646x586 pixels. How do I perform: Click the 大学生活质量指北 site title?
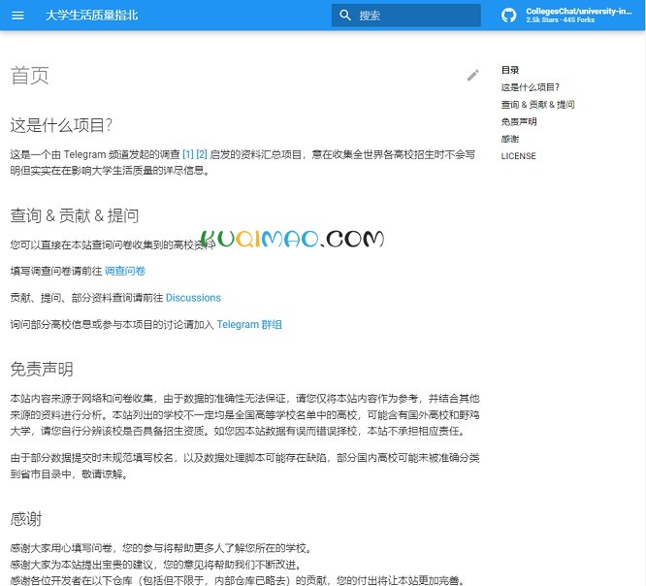[91, 16]
